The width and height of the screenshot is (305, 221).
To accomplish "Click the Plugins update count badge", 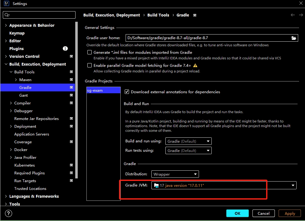I will click(x=65, y=48).
